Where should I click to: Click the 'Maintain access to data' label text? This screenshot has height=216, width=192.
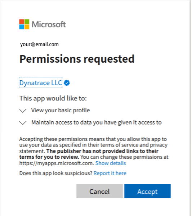[x=97, y=122]
